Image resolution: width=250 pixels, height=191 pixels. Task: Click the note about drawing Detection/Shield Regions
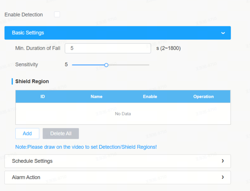86,147
